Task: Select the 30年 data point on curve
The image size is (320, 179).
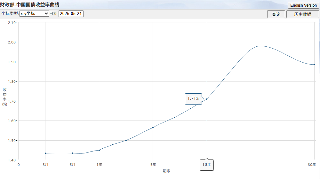Action: pos(314,65)
